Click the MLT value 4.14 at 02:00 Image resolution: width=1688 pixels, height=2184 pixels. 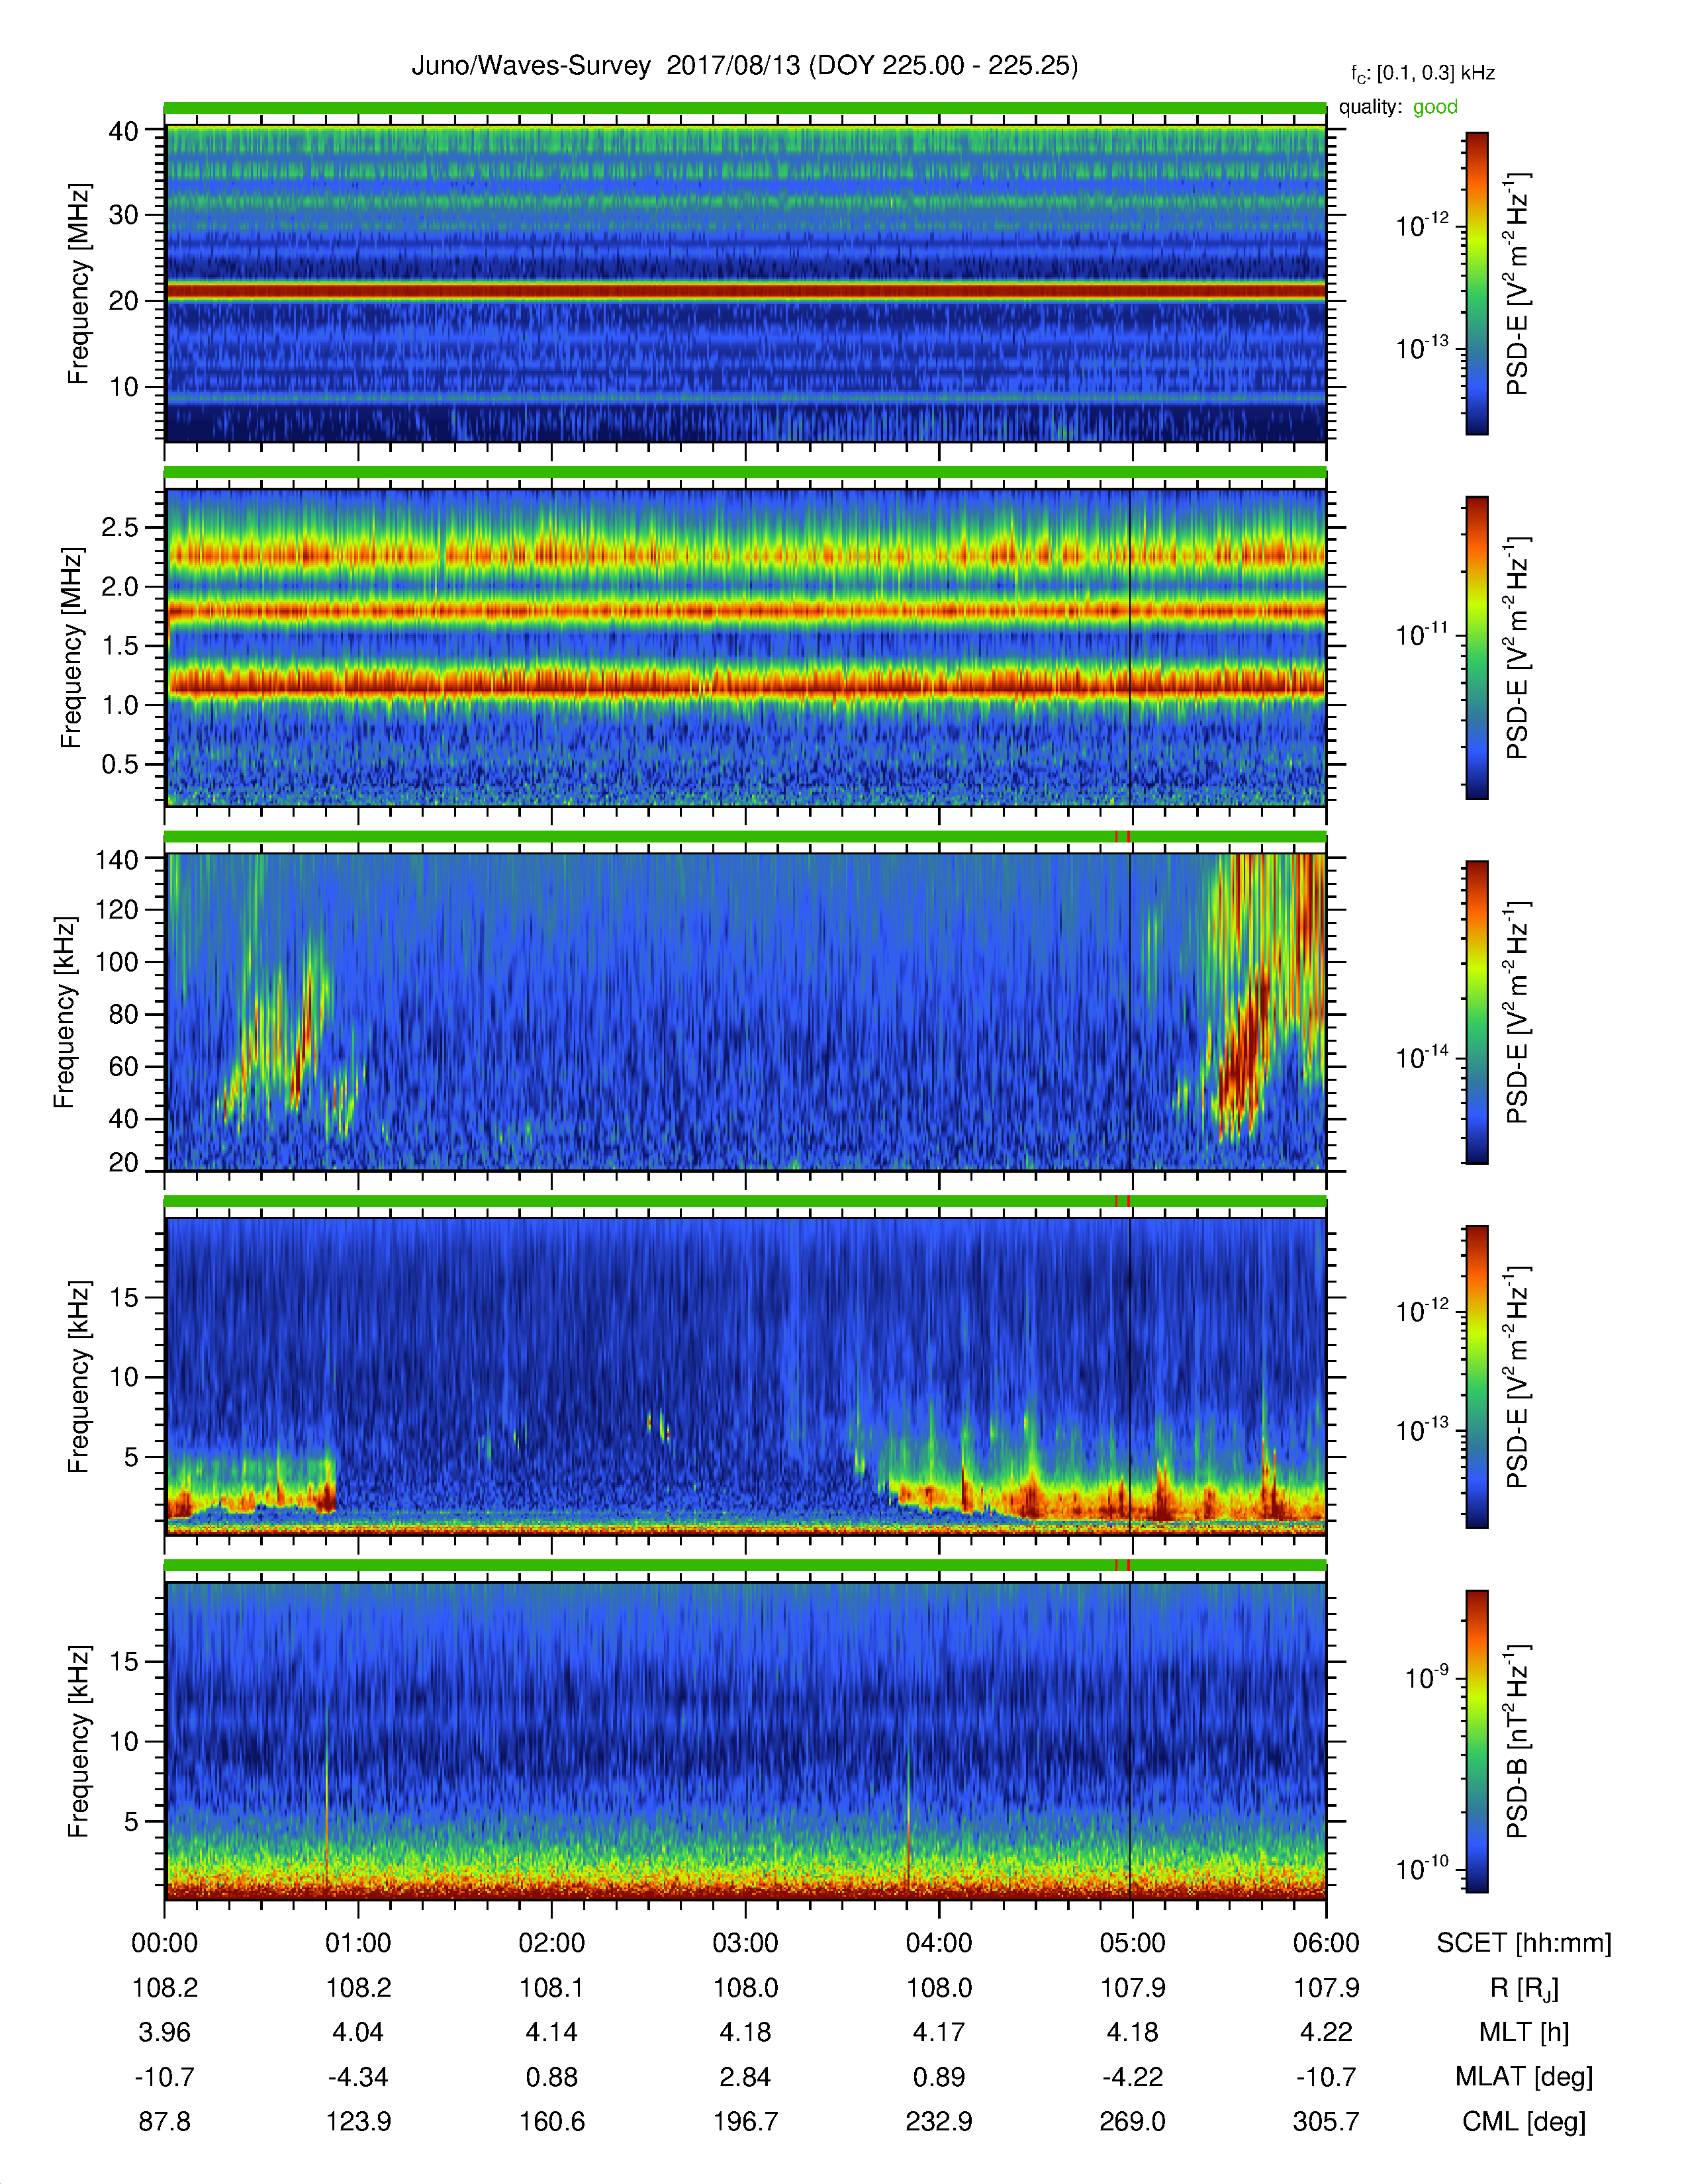[551, 2032]
